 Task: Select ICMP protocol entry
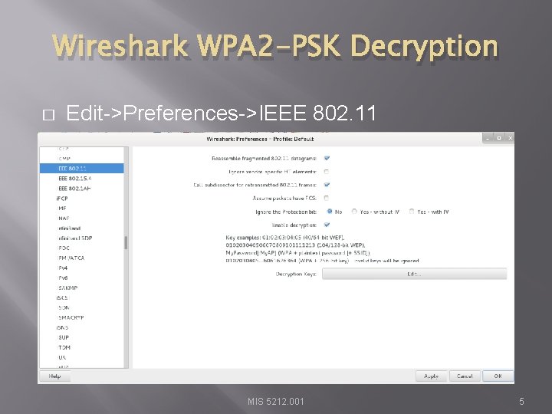click(82, 159)
